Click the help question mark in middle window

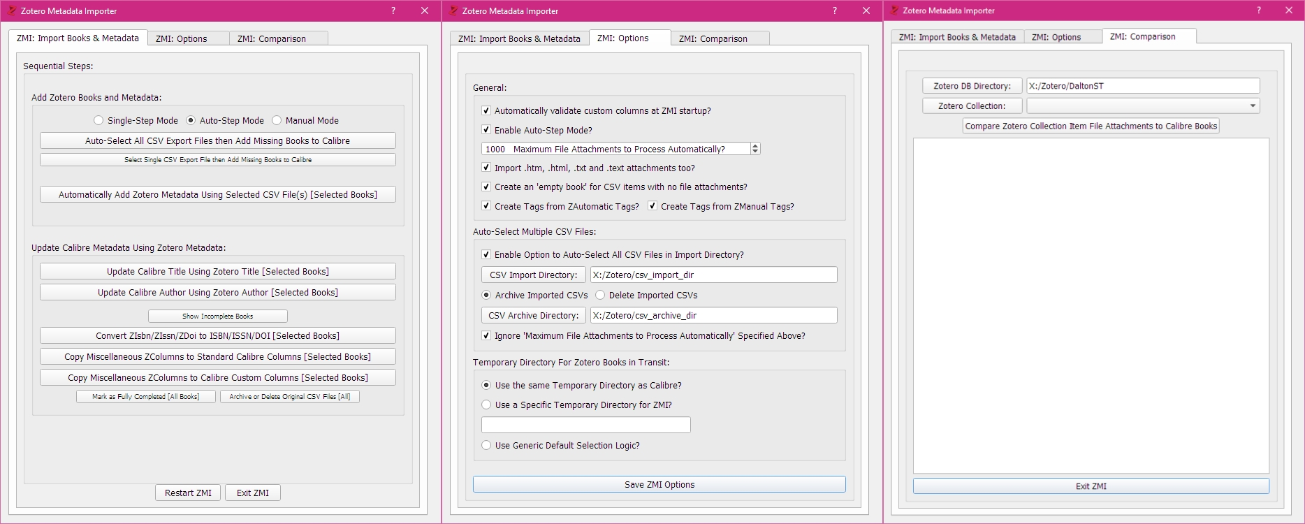click(835, 10)
